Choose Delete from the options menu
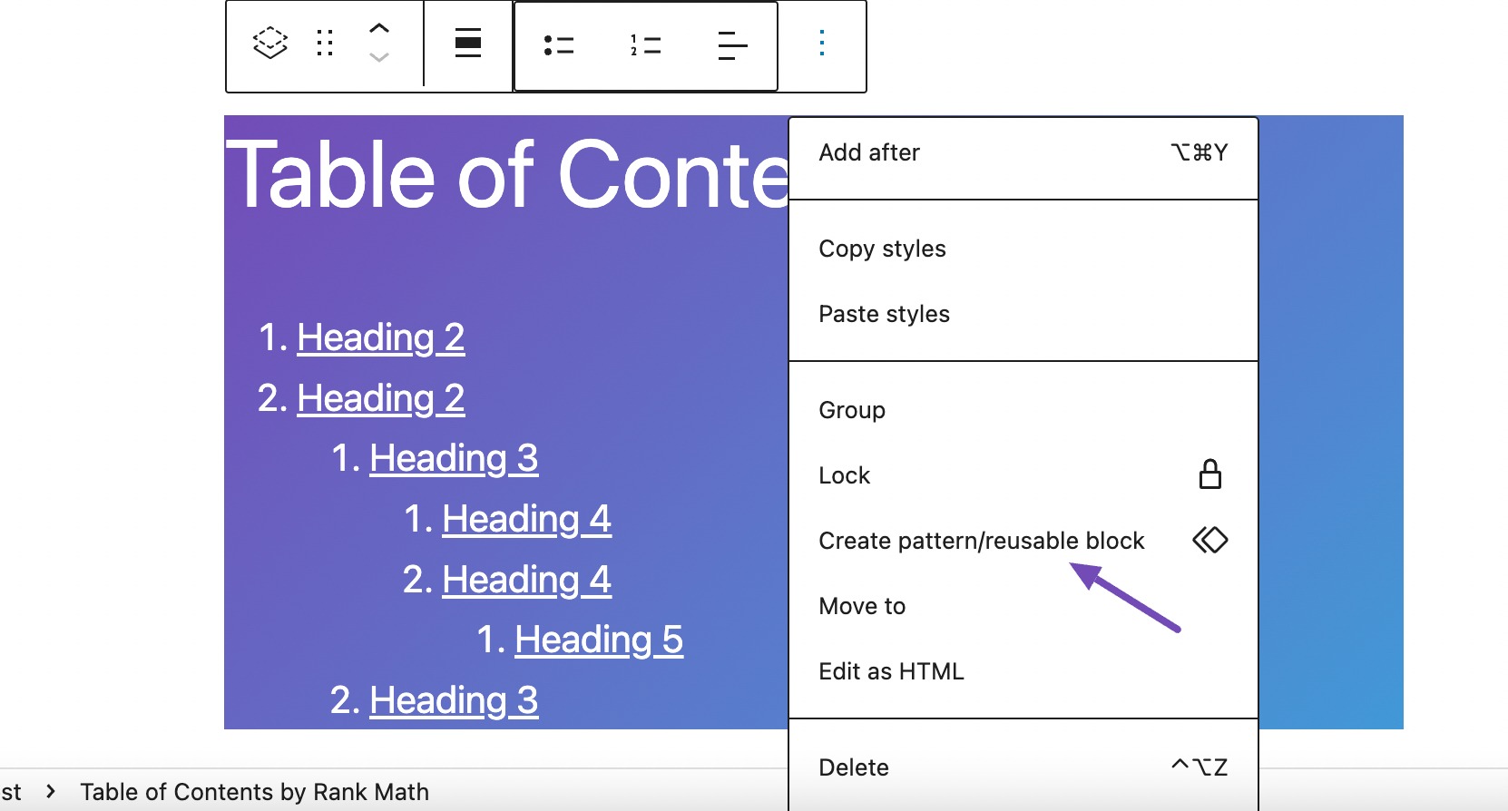The image size is (1508, 811). click(x=1023, y=767)
